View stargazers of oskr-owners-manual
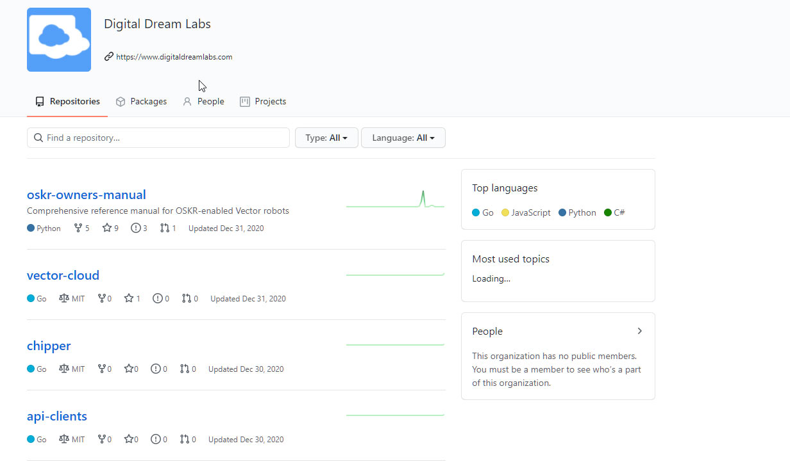 pos(110,228)
